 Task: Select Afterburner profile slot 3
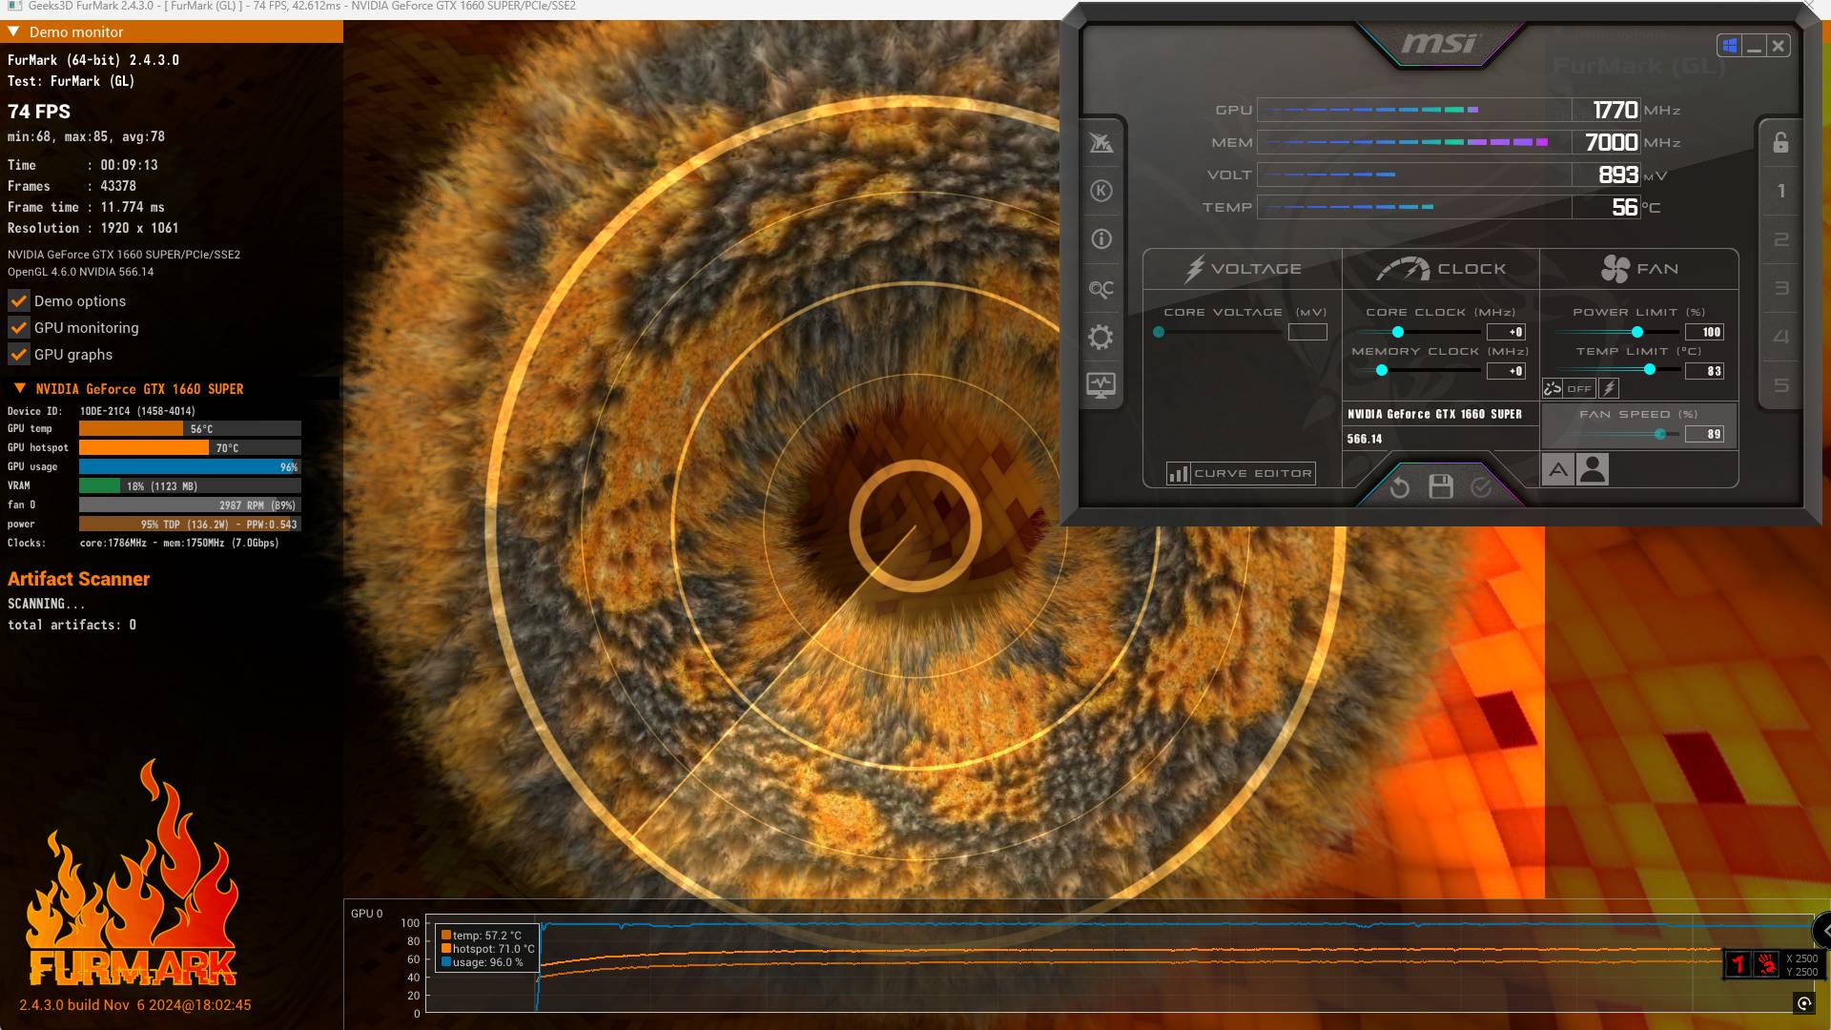(1780, 288)
